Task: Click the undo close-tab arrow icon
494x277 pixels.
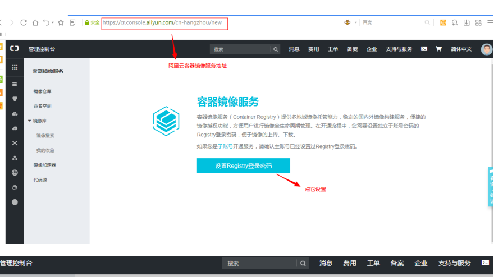Action: pos(46,22)
